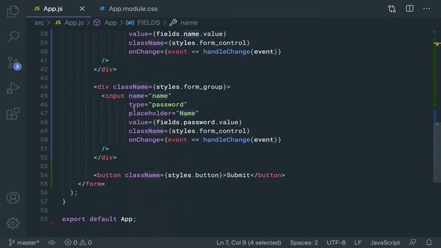Open the master branch picker
This screenshot has height=248, width=441.
[24, 242]
